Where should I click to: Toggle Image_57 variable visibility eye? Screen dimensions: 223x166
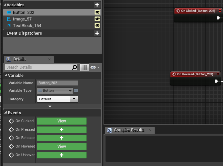coord(97,19)
